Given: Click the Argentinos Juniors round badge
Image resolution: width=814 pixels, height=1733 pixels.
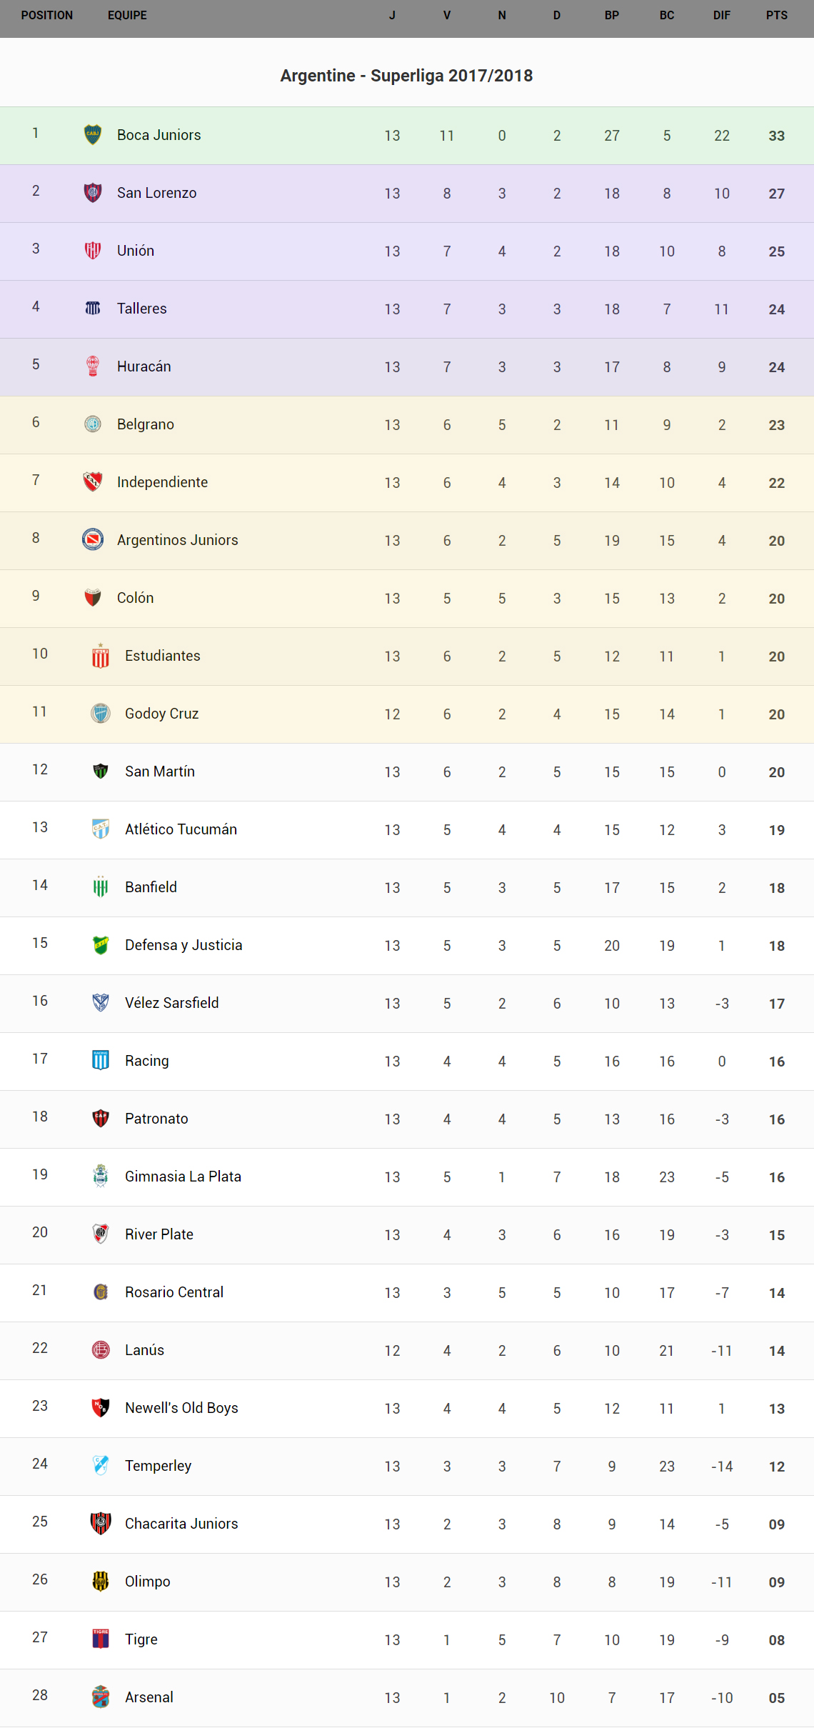Looking at the screenshot, I should click(x=93, y=540).
